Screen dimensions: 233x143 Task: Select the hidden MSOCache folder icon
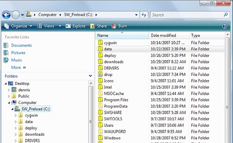100,93
